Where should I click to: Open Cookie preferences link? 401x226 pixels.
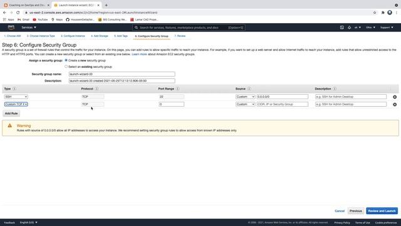[386, 223]
